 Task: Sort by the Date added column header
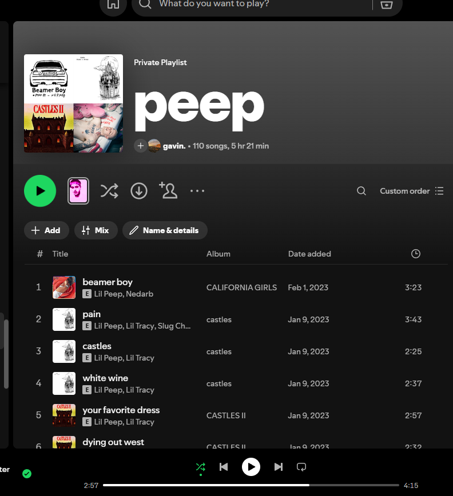309,254
